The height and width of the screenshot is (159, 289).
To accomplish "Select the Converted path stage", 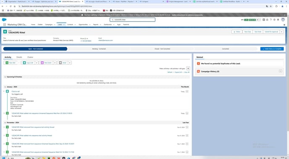I will [226, 49].
